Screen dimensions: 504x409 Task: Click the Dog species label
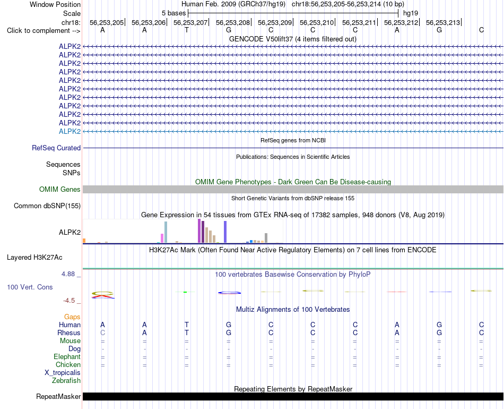pyautogui.click(x=74, y=349)
